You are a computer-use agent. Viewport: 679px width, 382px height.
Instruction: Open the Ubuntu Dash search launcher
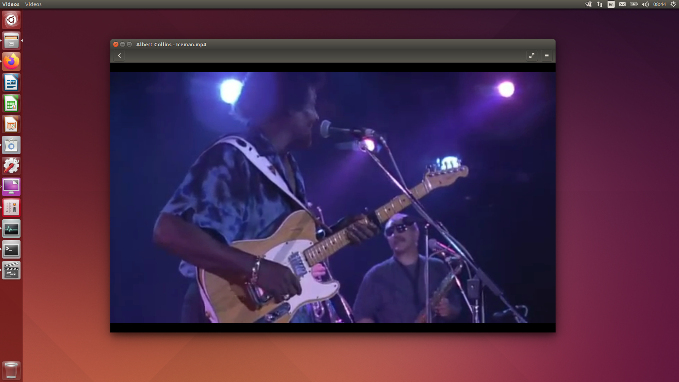(x=11, y=20)
